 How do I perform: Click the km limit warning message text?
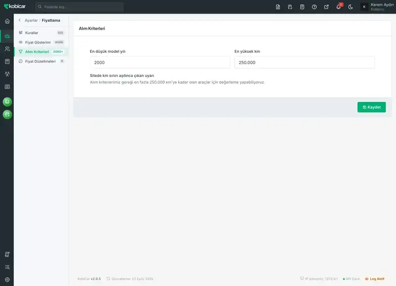[177, 82]
